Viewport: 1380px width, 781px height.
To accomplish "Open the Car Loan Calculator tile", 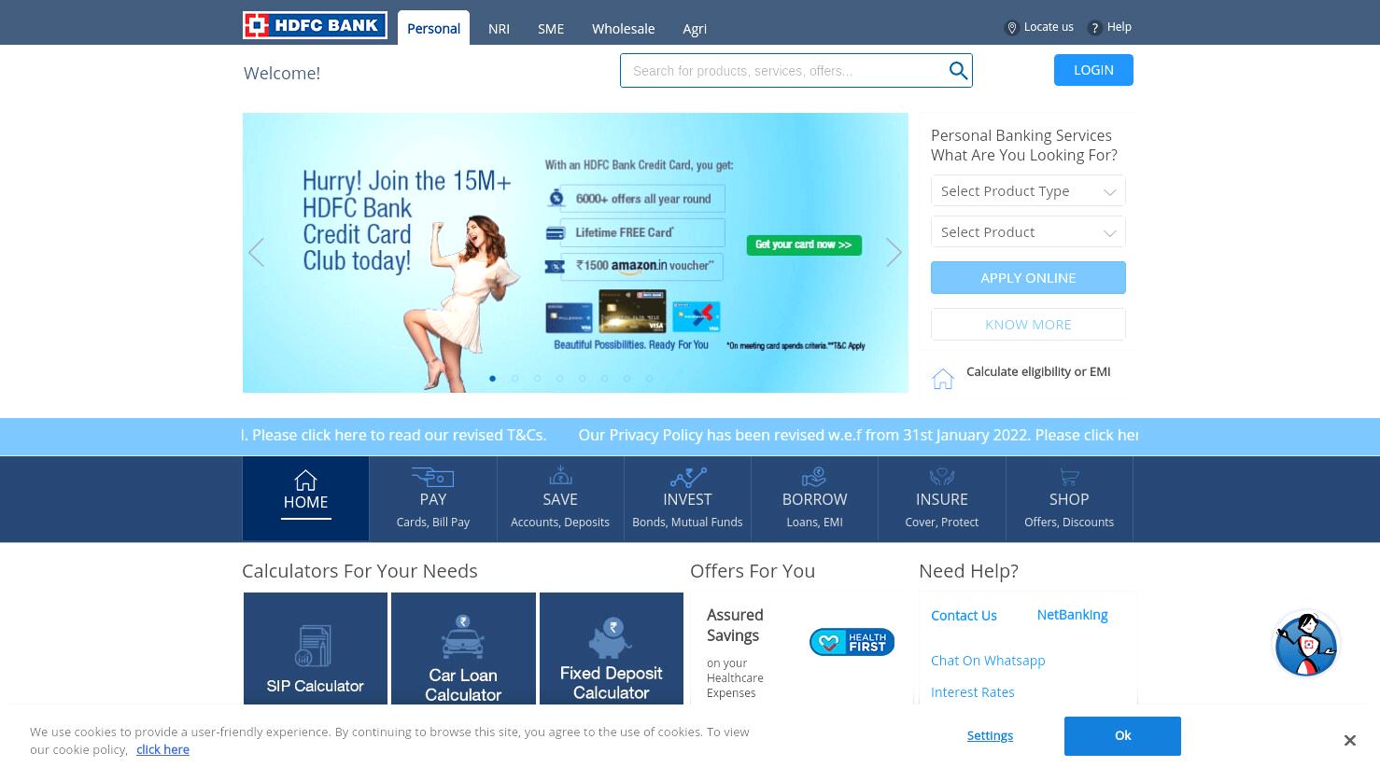I will [x=463, y=649].
